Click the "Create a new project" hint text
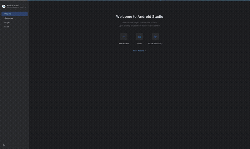Screen dimensions: 250x149 coord(139,22)
